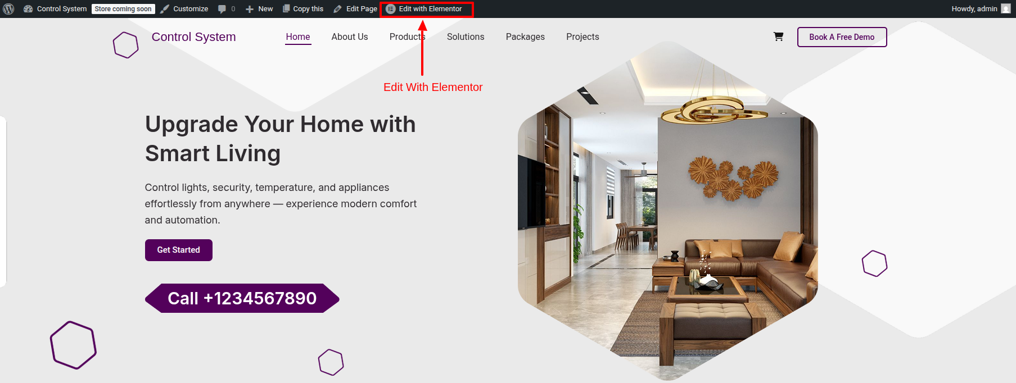Navigate to the Packages page

[x=525, y=37]
